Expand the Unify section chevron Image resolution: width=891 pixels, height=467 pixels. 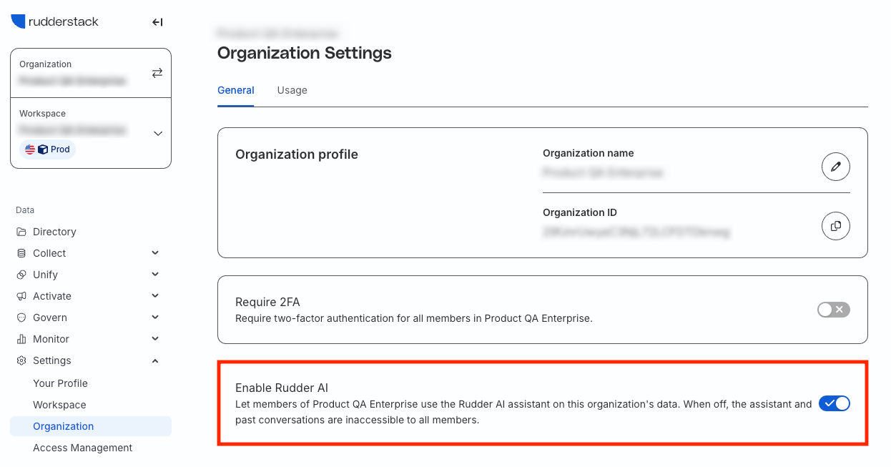coord(155,275)
